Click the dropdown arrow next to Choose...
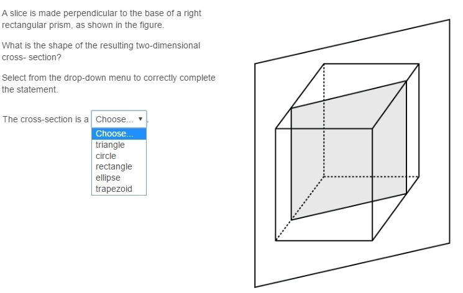 pos(140,119)
